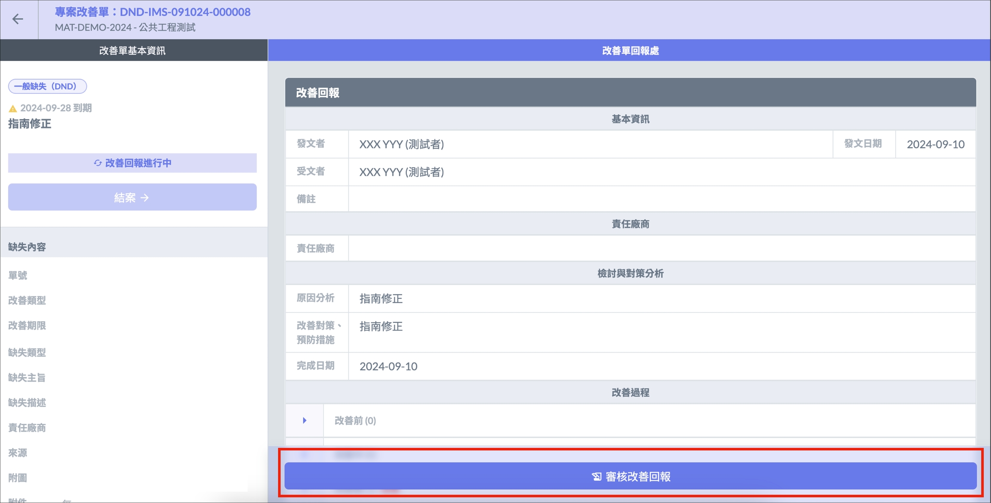The image size is (991, 503).
Task: Expand the 改善前 (0) section
Action: coord(305,420)
